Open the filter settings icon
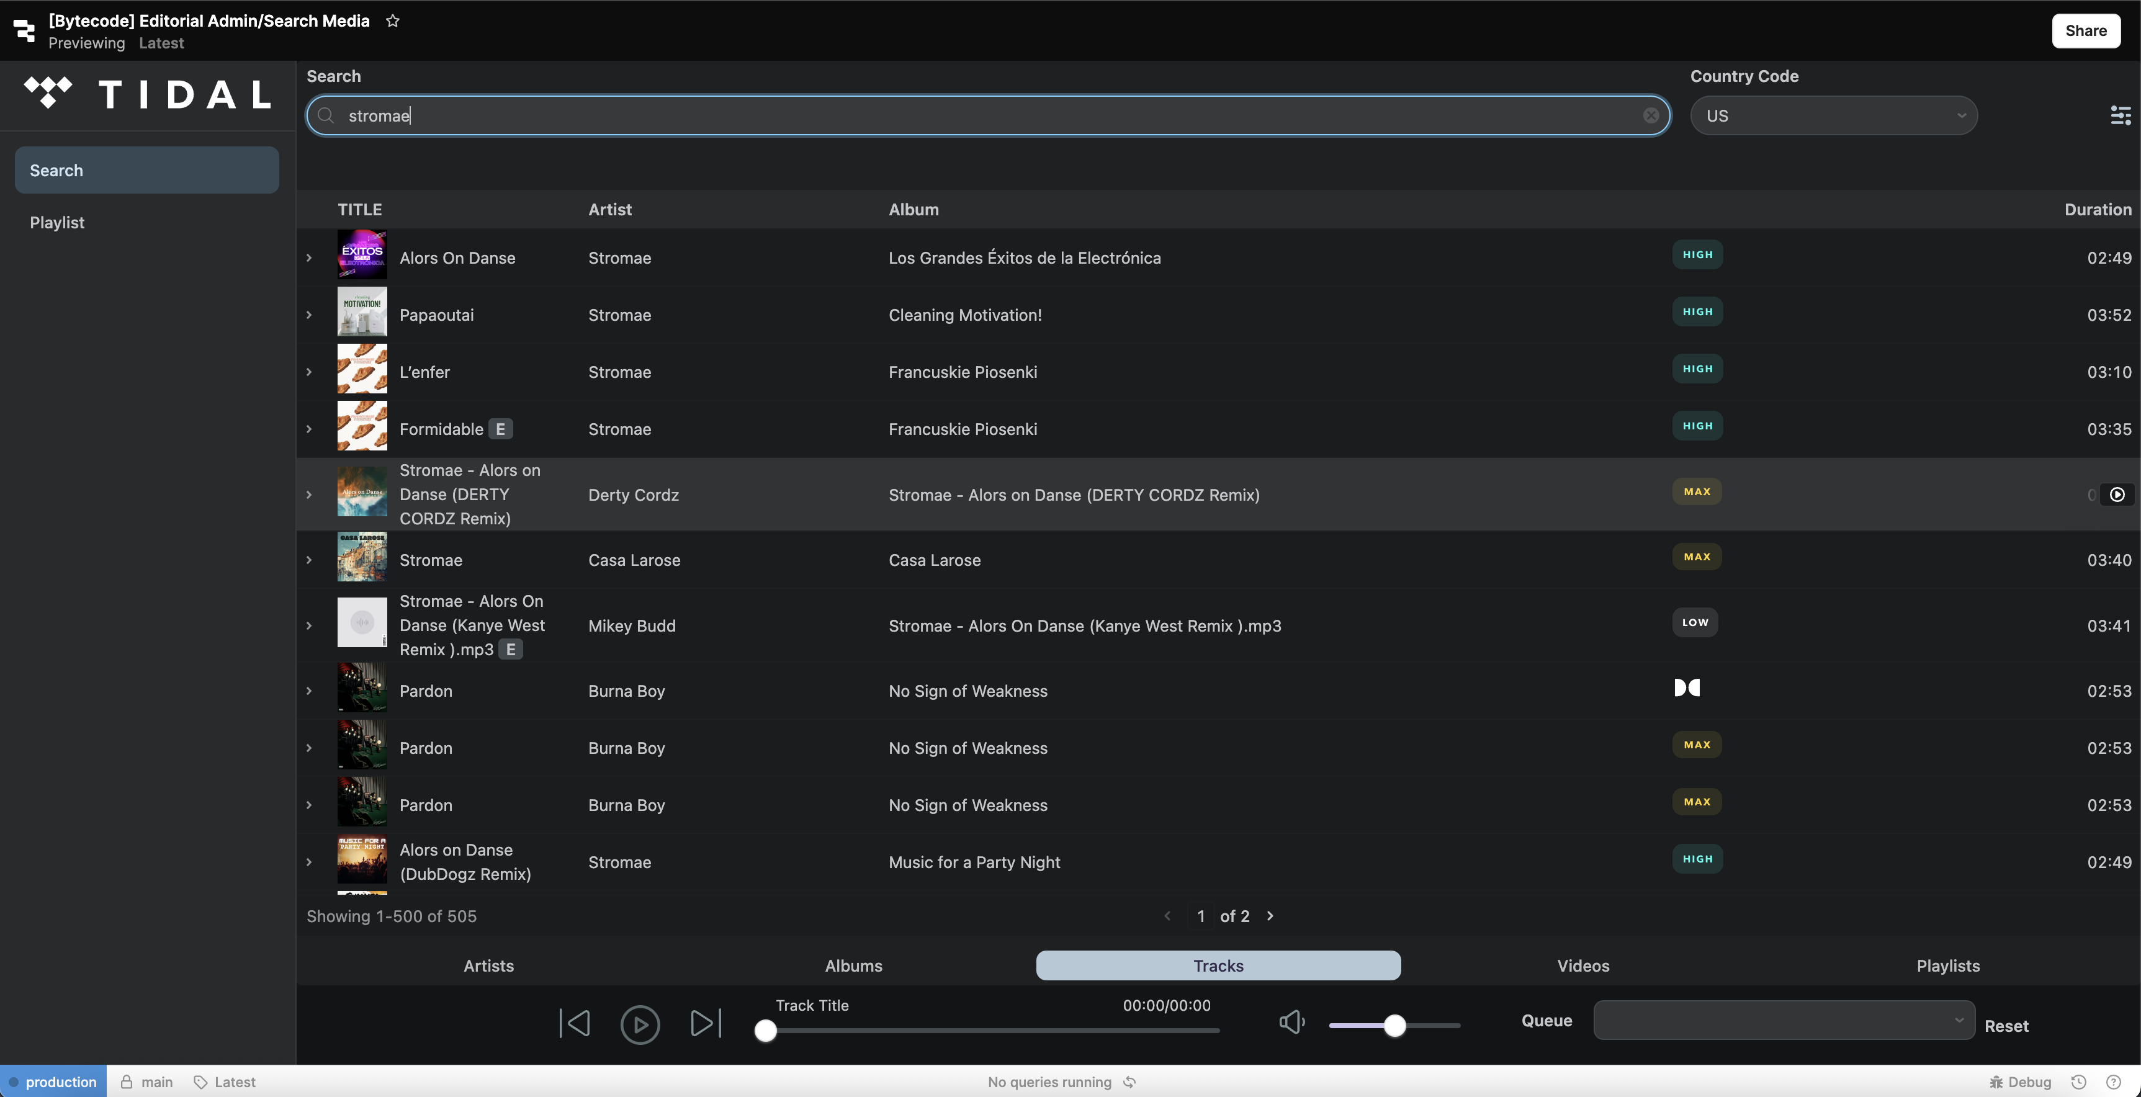The height and width of the screenshot is (1097, 2141). 2121,115
